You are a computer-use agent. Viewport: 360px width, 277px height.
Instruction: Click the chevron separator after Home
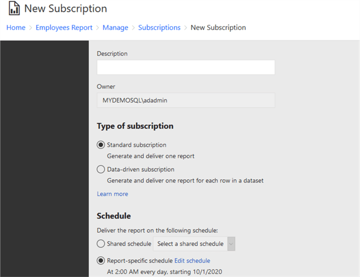click(x=31, y=28)
